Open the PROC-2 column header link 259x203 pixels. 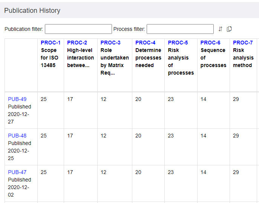(x=77, y=43)
